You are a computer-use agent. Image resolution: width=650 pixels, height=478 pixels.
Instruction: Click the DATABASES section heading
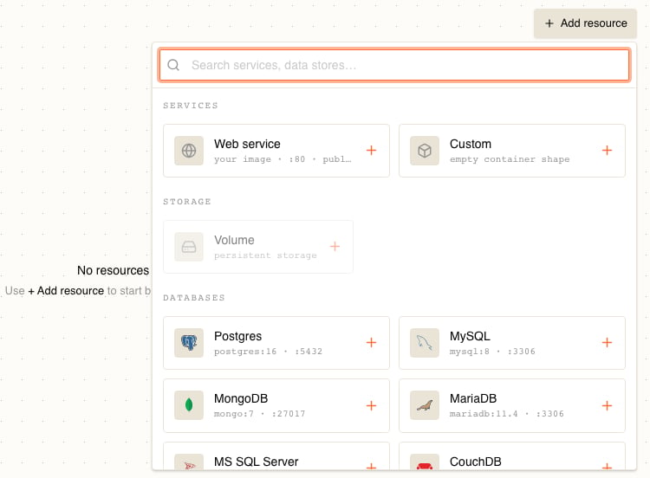pos(194,297)
